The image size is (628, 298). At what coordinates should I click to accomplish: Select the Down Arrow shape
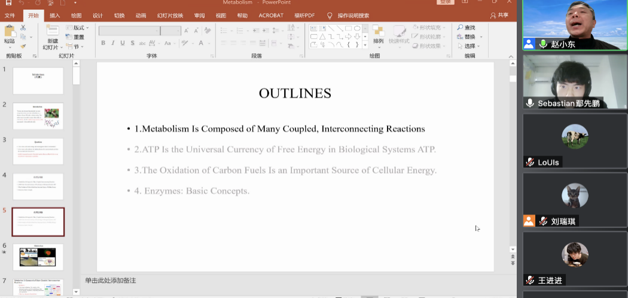356,37
